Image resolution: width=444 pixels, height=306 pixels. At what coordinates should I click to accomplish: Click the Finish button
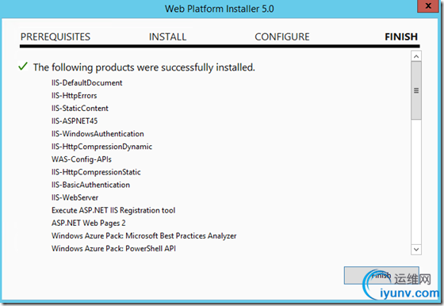click(381, 275)
